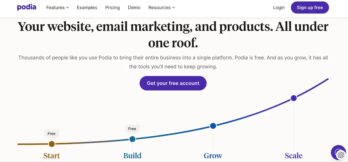This screenshot has height=162, width=348.
Task: Click the Free badge above Start
Action: pos(52,133)
